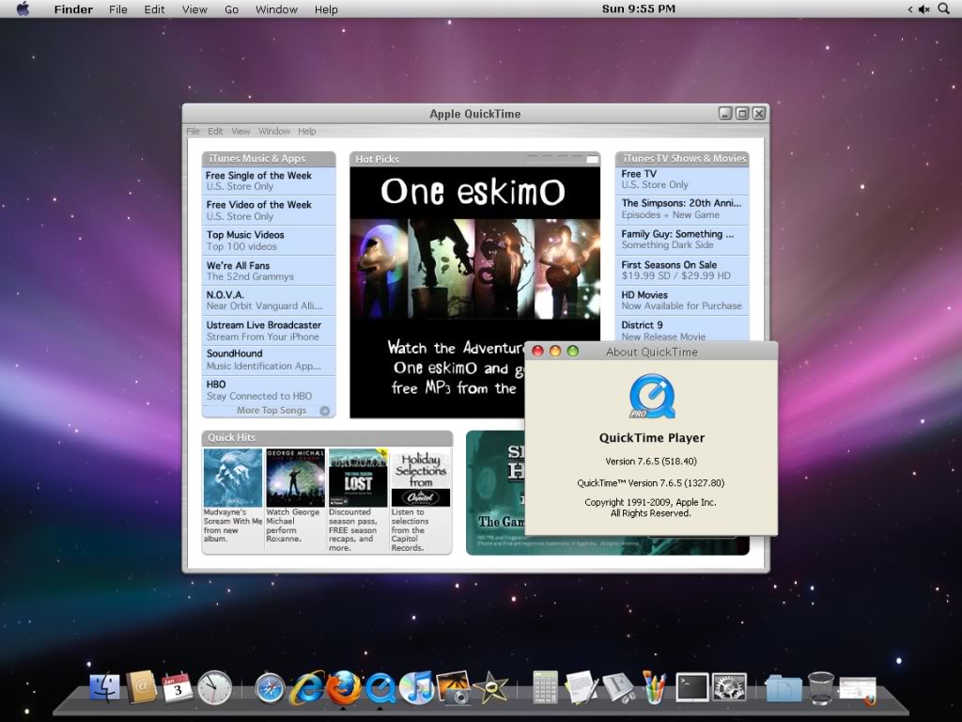Open the folder stack in dock

point(784,689)
